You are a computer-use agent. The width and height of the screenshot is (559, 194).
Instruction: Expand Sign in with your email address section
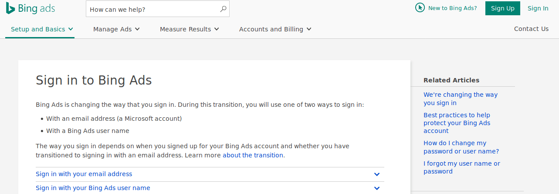pos(84,174)
